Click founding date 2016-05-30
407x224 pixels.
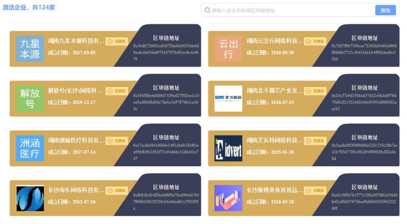(x=282, y=53)
